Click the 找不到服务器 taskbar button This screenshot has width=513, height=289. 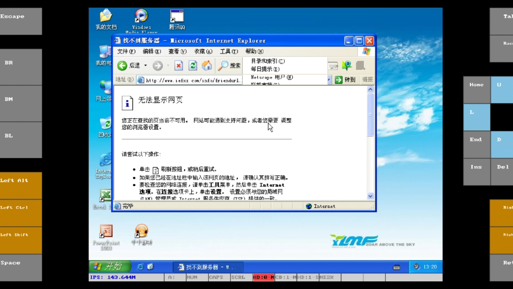tap(208, 267)
